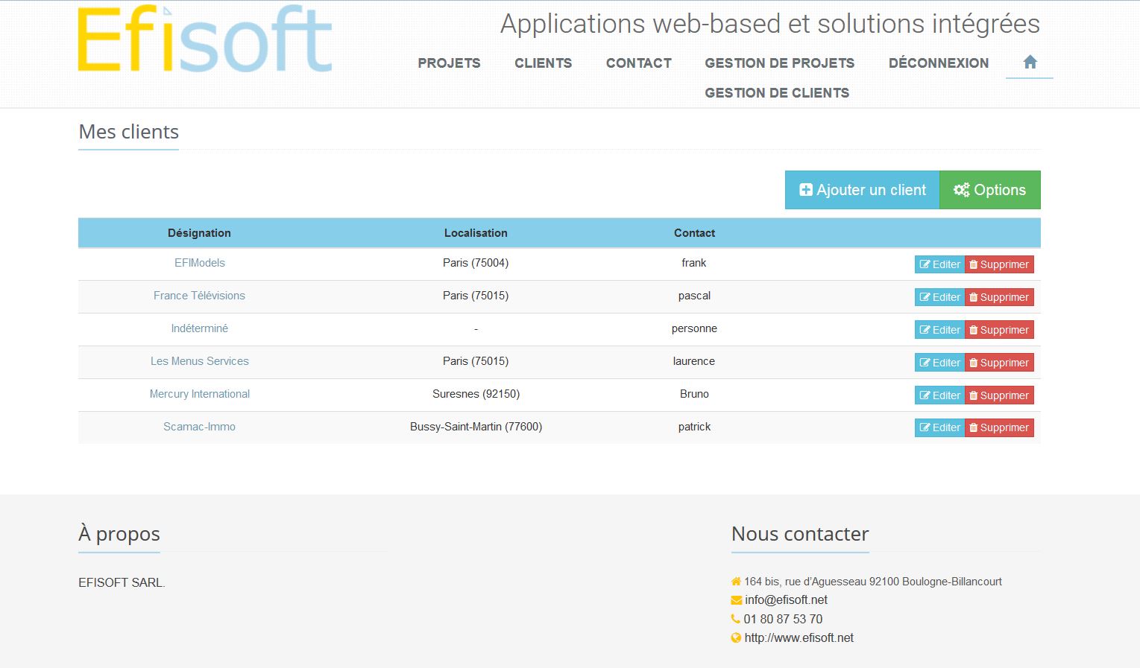
Task: Edit the Indéterminé client entry
Action: 939,330
